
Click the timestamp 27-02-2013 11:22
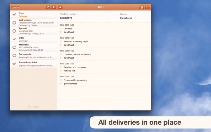[67, 64]
